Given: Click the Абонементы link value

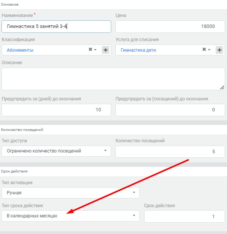Looking at the screenshot, I should click(20, 50).
